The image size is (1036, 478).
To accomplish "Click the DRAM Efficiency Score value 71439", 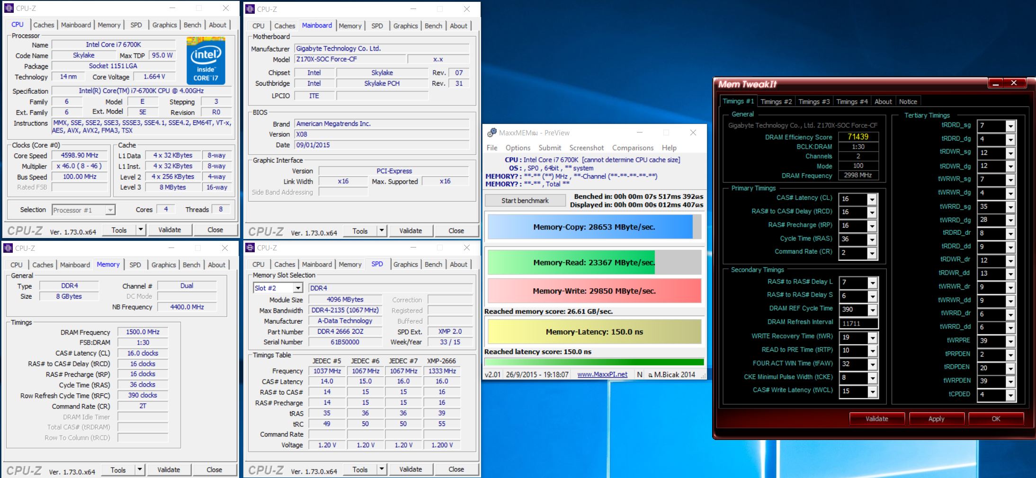I will (858, 137).
